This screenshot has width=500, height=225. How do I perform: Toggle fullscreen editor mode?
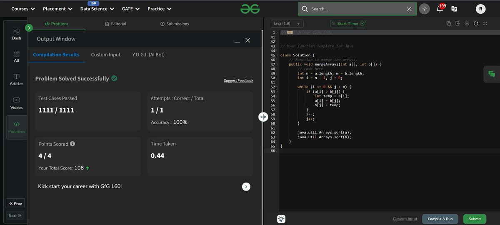485,24
